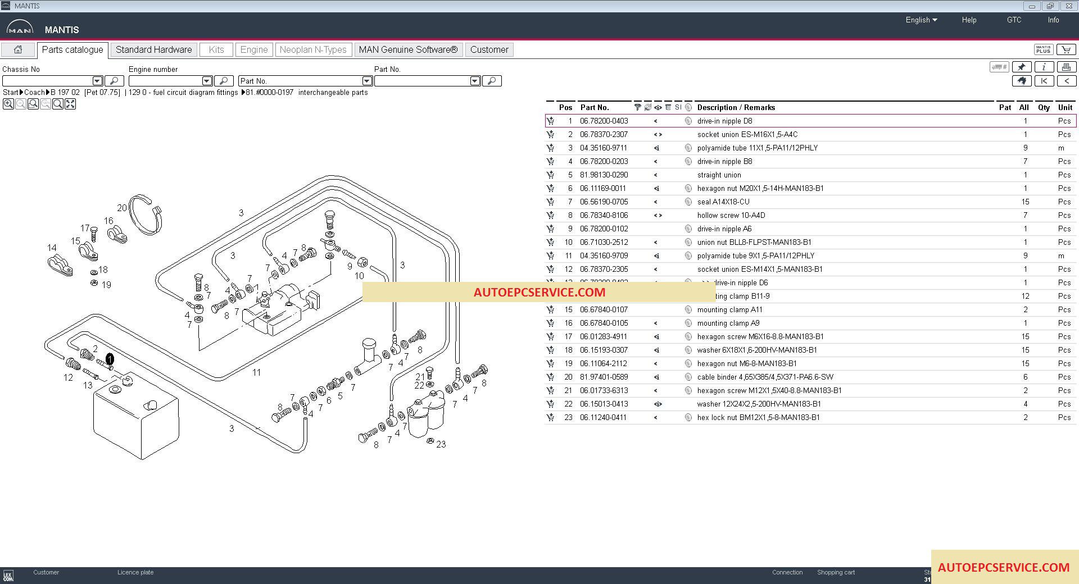
Task: Open MAN Genuine Software tab
Action: [x=409, y=50]
